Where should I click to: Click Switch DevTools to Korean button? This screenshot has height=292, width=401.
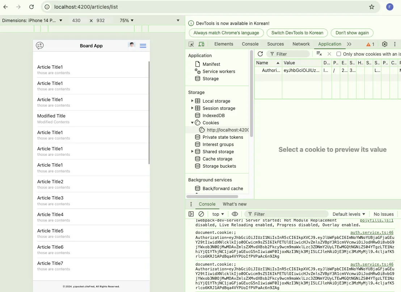[297, 33]
